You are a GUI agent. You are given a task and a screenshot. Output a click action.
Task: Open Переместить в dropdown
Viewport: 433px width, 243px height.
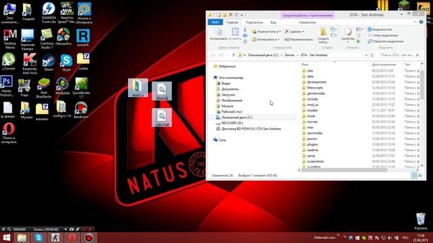pos(266,32)
